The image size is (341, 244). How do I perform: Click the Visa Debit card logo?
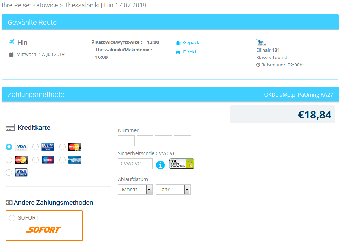tap(48, 147)
